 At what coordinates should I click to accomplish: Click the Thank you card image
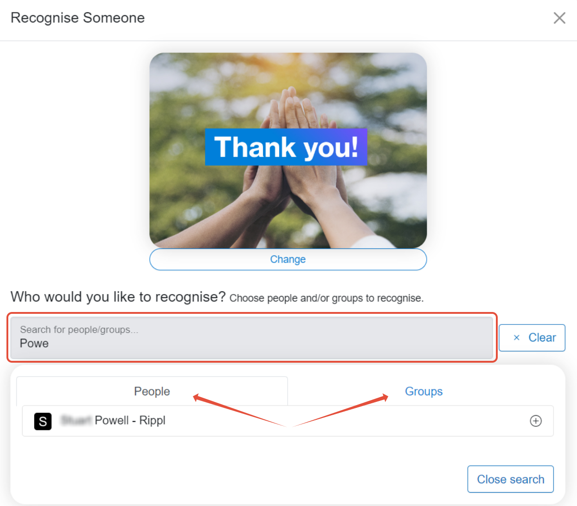(288, 150)
